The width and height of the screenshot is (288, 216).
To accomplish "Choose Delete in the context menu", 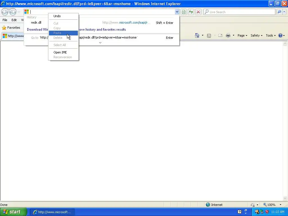I will click(x=63, y=38).
